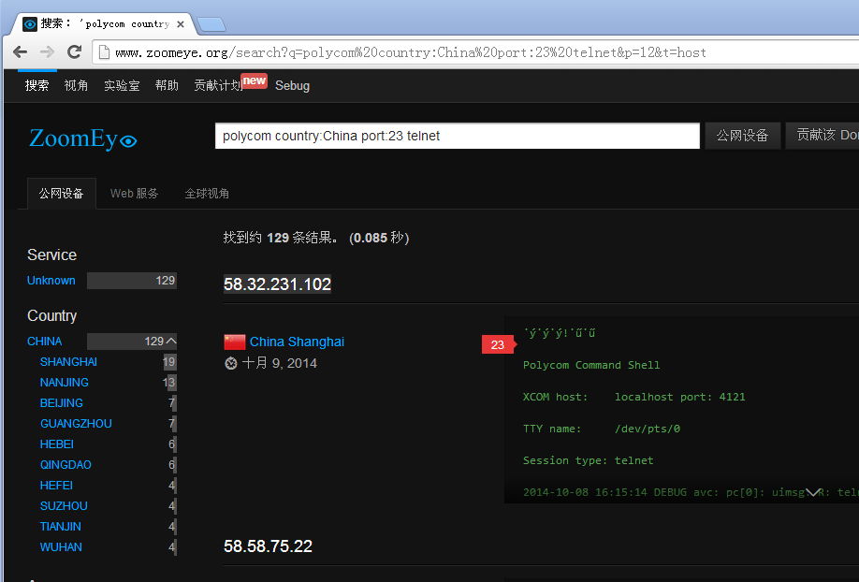The height and width of the screenshot is (582, 859).
Task: Filter results by HEBEI
Action: click(56, 444)
